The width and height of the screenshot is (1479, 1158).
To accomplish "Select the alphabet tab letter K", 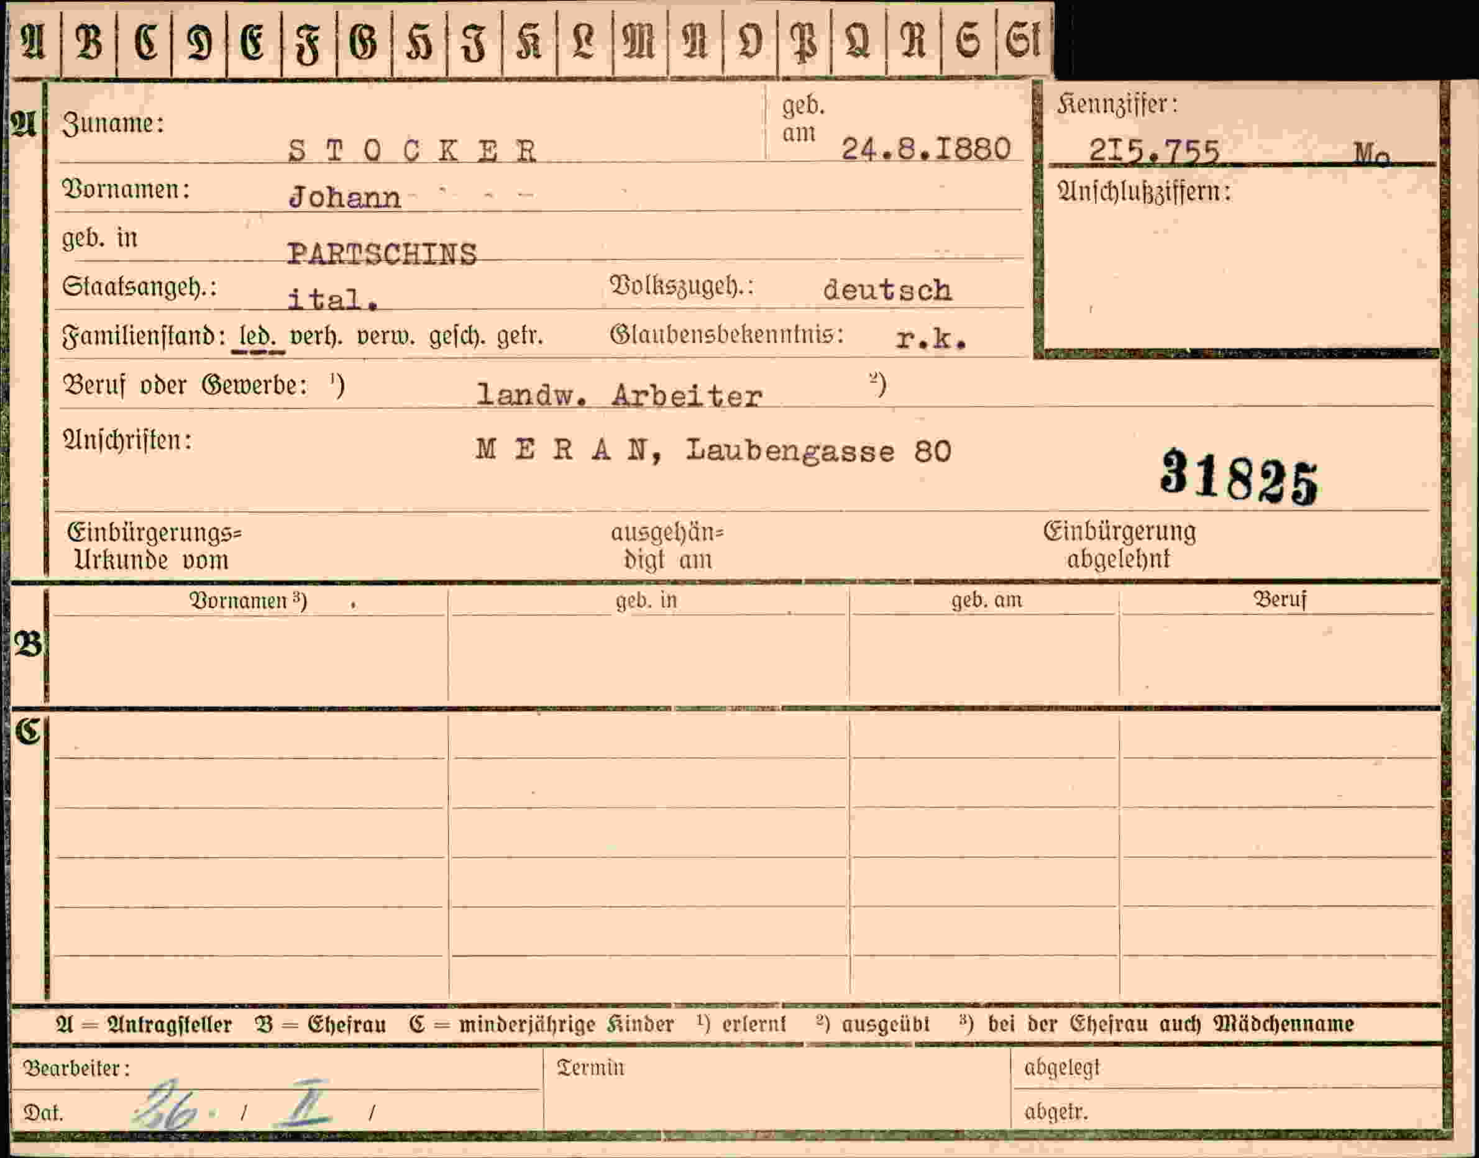I will tap(529, 42).
